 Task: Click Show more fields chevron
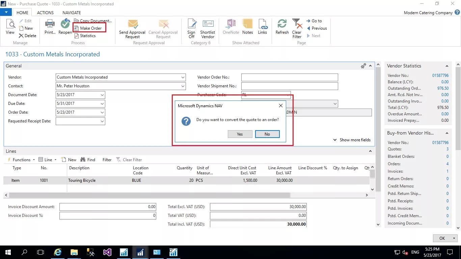point(335,140)
